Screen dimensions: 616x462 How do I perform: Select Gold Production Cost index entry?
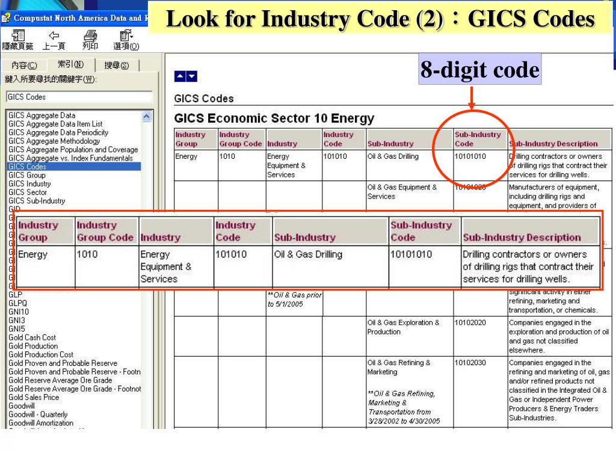(x=41, y=355)
